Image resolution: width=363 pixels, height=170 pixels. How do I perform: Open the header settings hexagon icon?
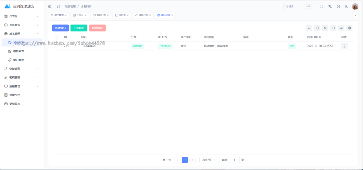(x=338, y=6)
